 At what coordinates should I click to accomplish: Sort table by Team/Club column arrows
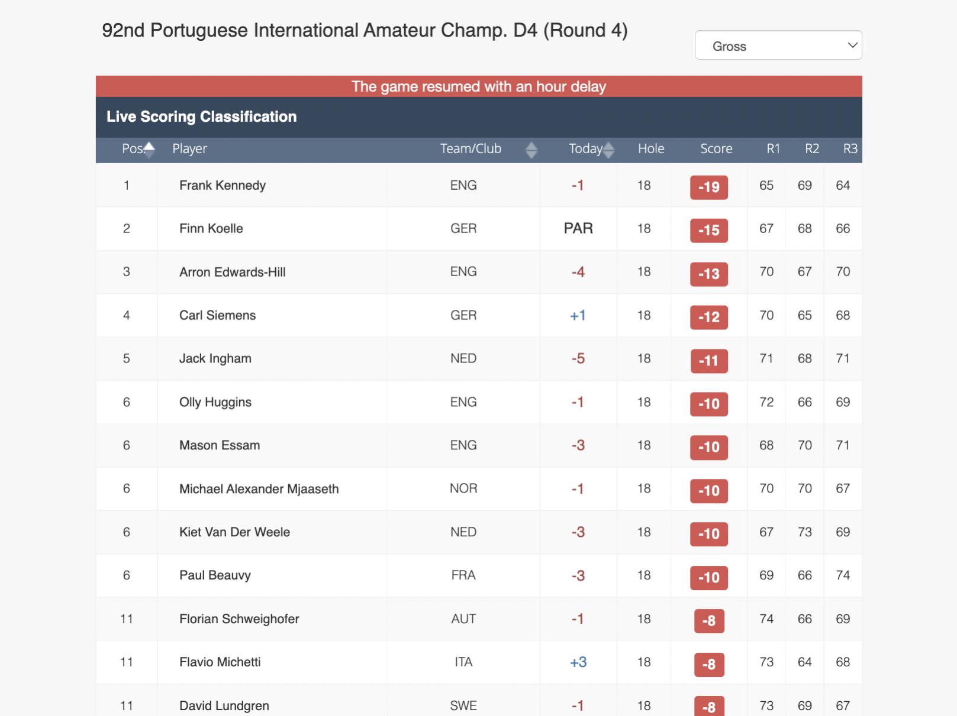531,150
